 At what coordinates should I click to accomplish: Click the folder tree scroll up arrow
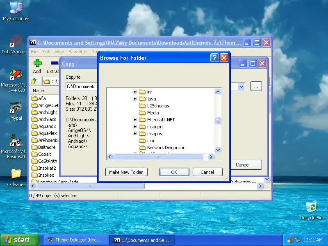coord(218,92)
